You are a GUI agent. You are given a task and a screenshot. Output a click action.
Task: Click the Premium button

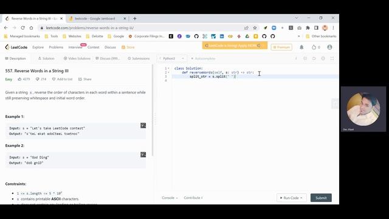(x=281, y=47)
